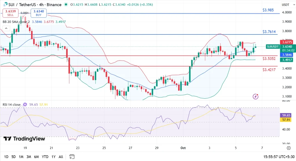Open chart settings gear icon

[288, 148]
